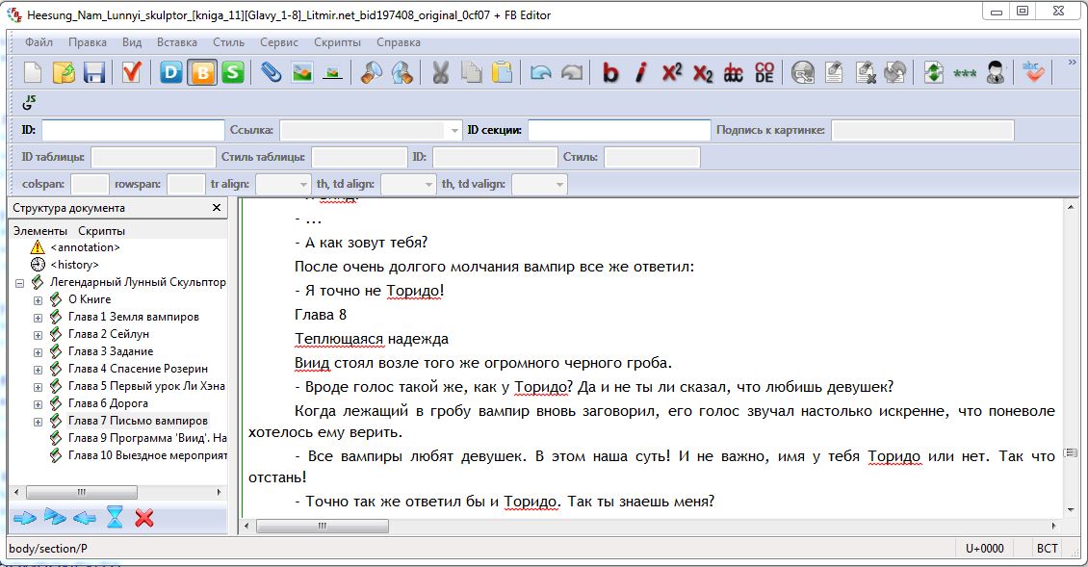Click the red checkmark Validate icon
This screenshot has height=567, width=1088.
point(132,73)
